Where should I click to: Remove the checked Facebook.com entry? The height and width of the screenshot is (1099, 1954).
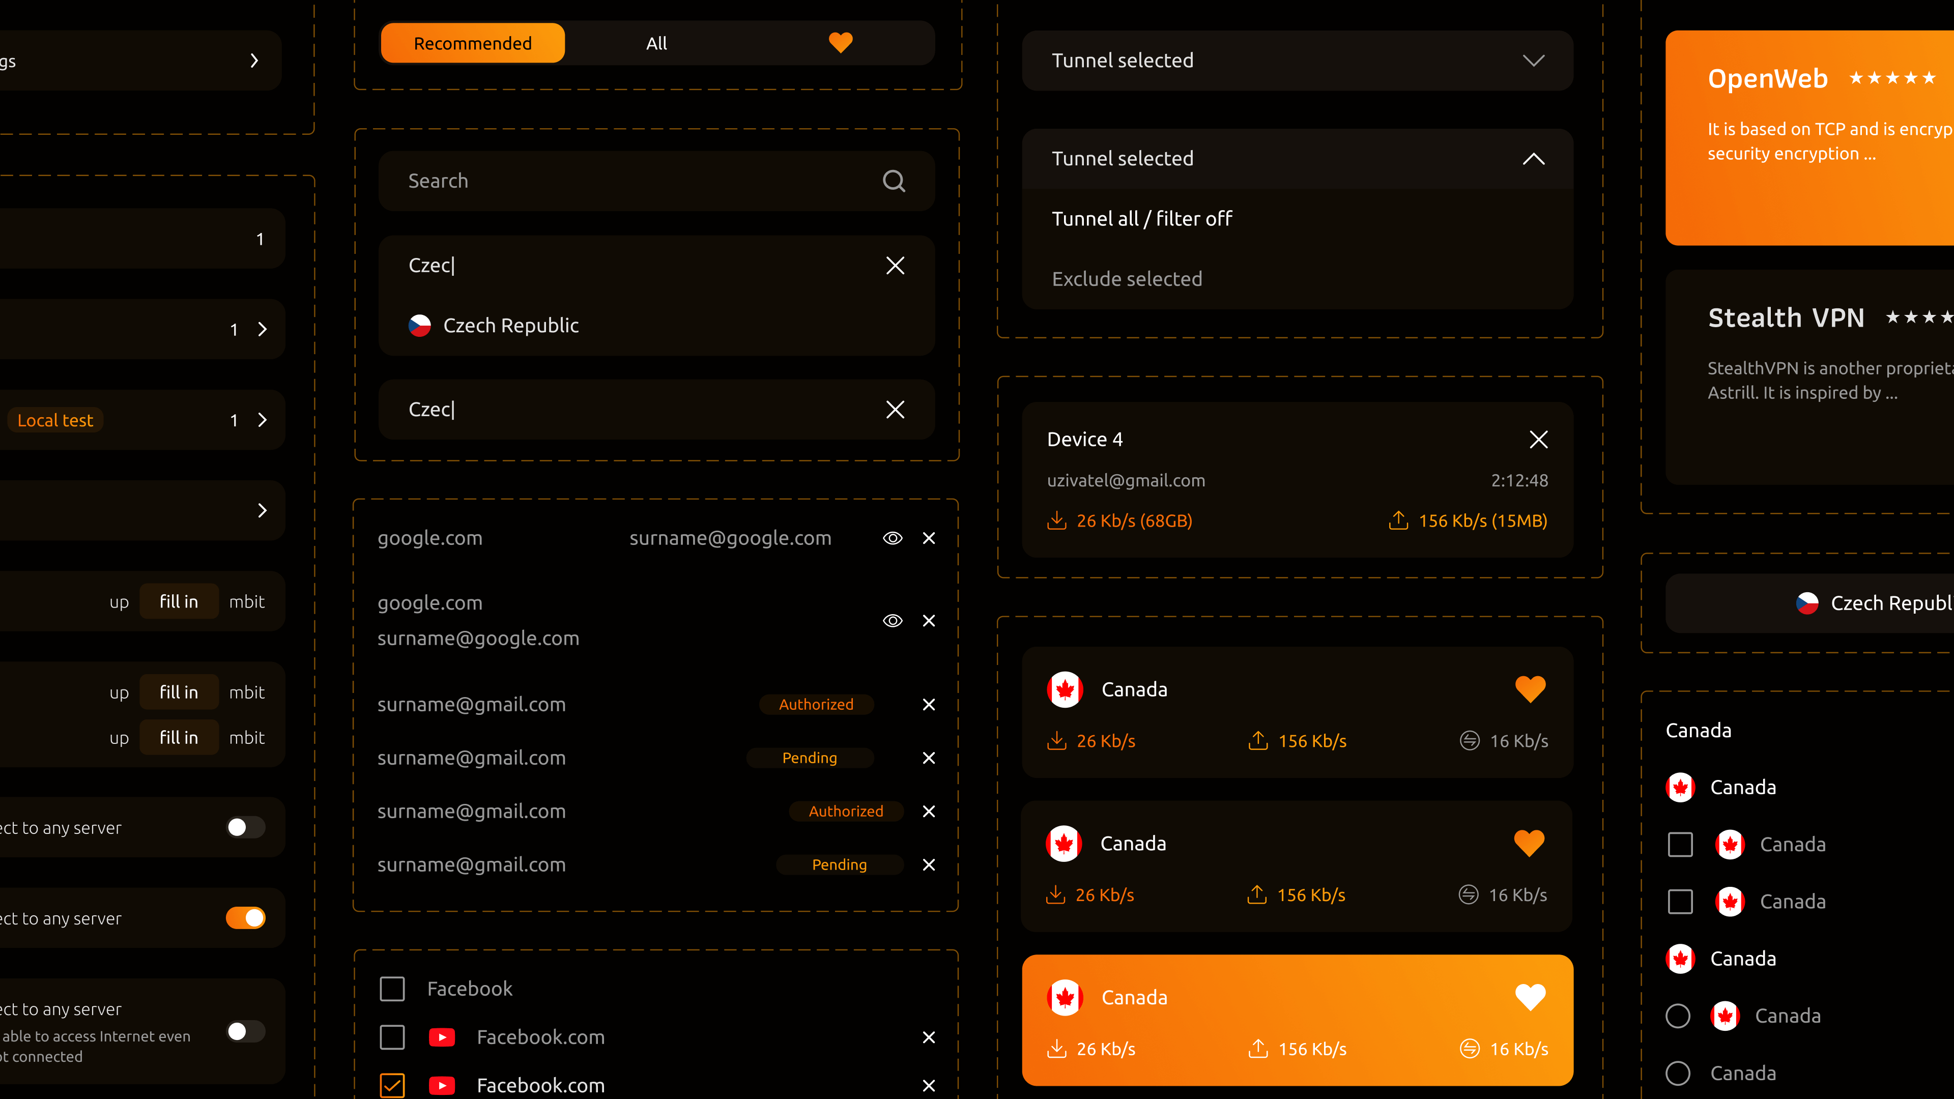[x=929, y=1085]
